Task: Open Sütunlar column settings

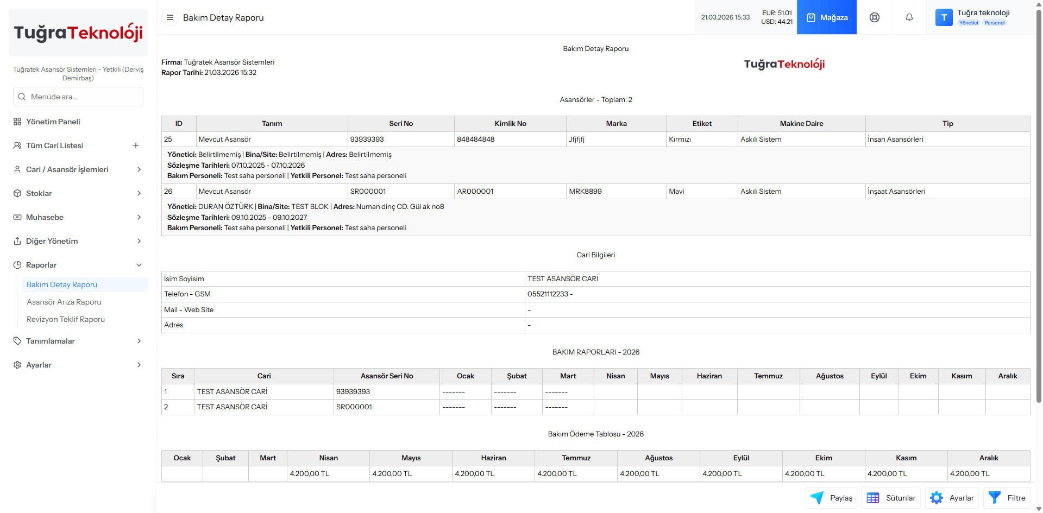Action: pyautogui.click(x=891, y=498)
